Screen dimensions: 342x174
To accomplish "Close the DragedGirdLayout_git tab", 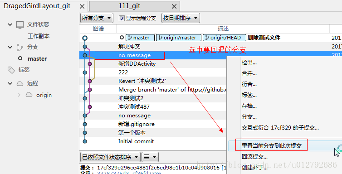I will point(82,6).
